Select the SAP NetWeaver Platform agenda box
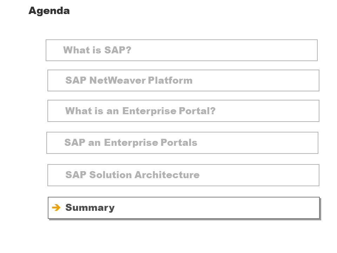 [x=183, y=80]
